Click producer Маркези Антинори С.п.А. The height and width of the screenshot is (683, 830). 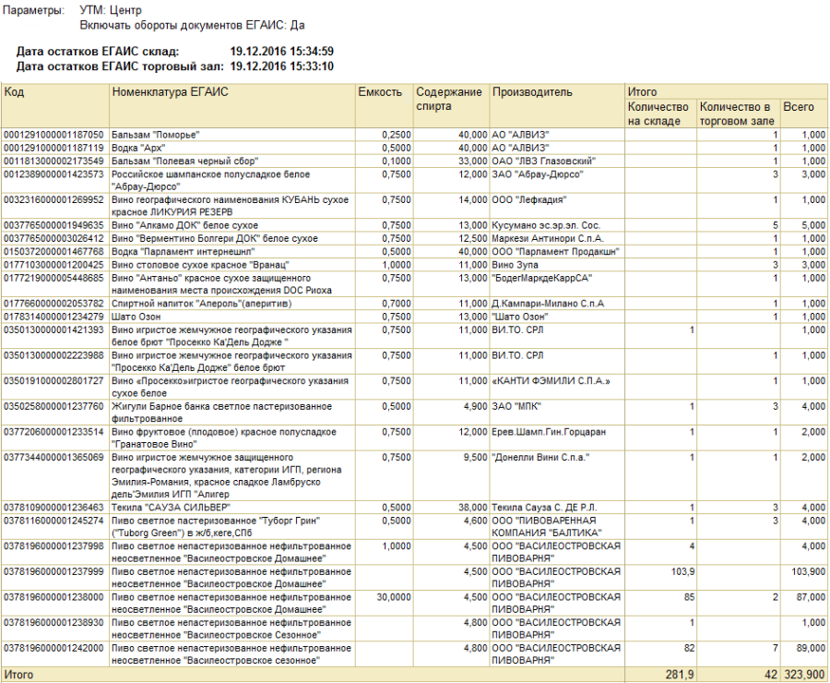[548, 238]
